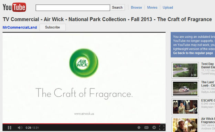The image size is (215, 132).
Task: Subscribe to the MrCommercialLand channel
Action: pos(53,27)
